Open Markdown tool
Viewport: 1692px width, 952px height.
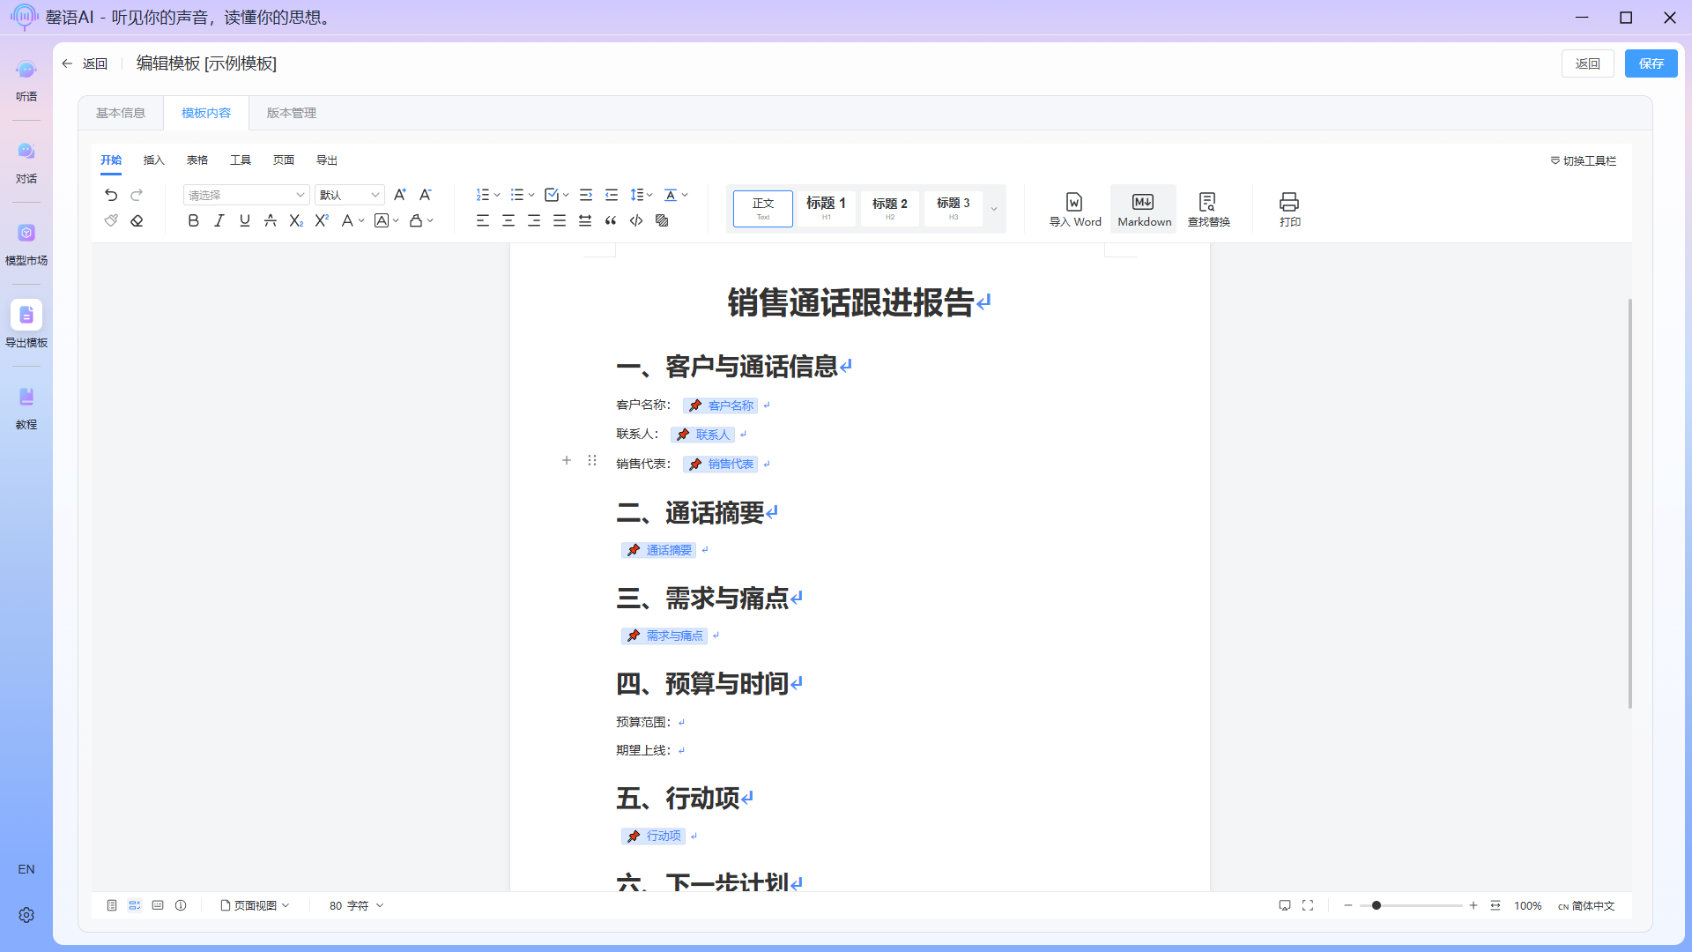pos(1144,210)
